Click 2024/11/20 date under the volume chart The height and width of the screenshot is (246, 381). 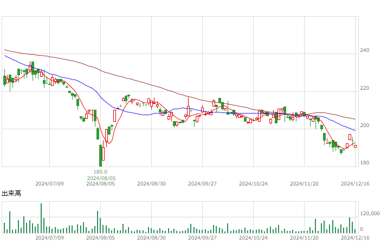(x=304, y=238)
